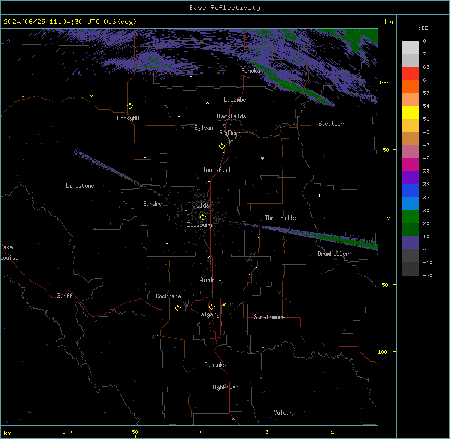Click the Drumheller label

coord(333,254)
